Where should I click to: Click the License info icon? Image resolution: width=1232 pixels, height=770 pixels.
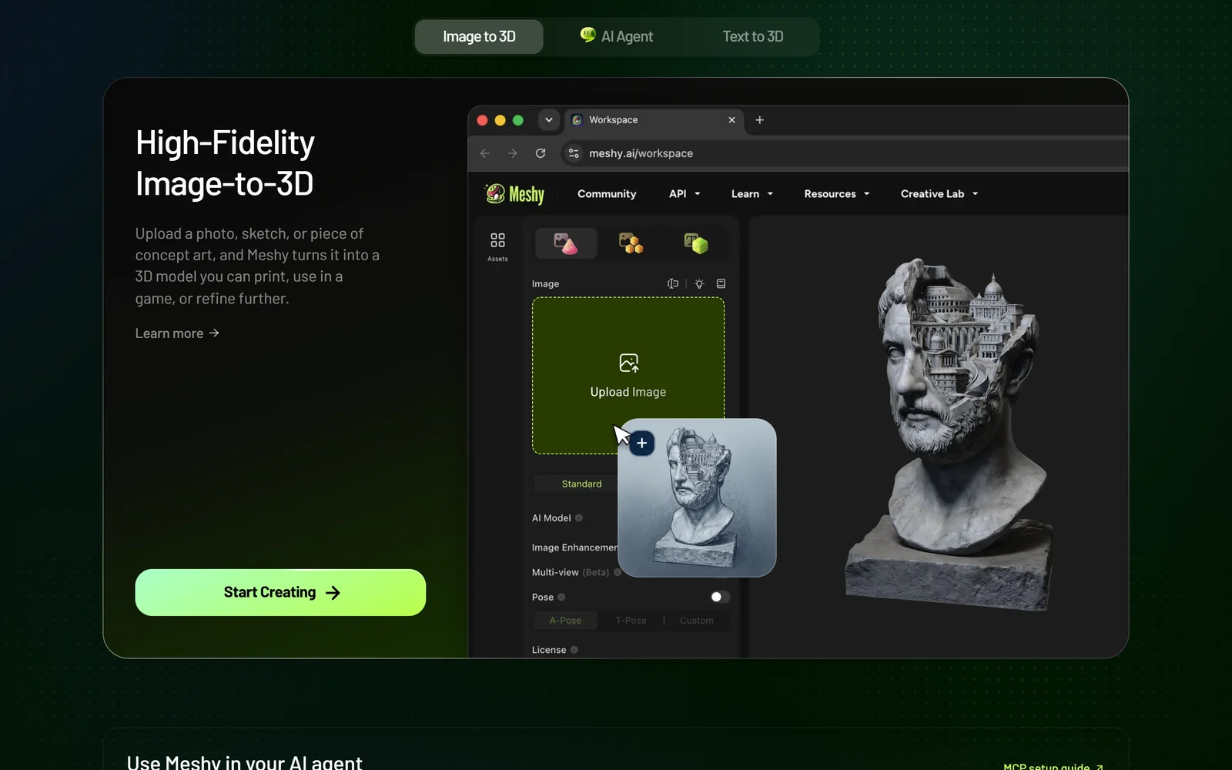pyautogui.click(x=574, y=650)
